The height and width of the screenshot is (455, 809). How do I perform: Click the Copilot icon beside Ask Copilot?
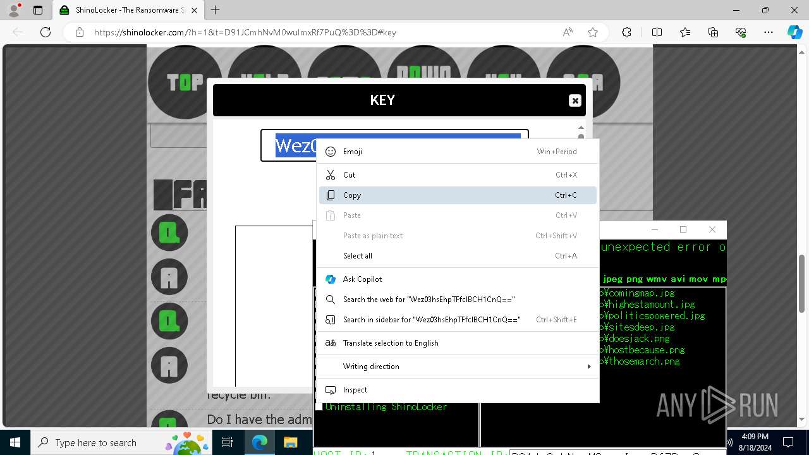pos(331,279)
